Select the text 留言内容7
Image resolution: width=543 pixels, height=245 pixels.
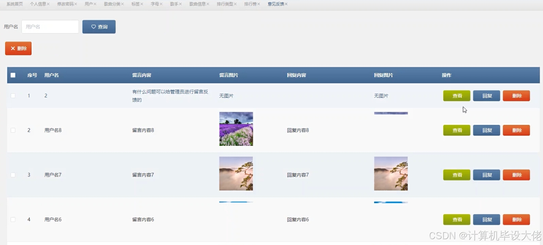tap(143, 175)
